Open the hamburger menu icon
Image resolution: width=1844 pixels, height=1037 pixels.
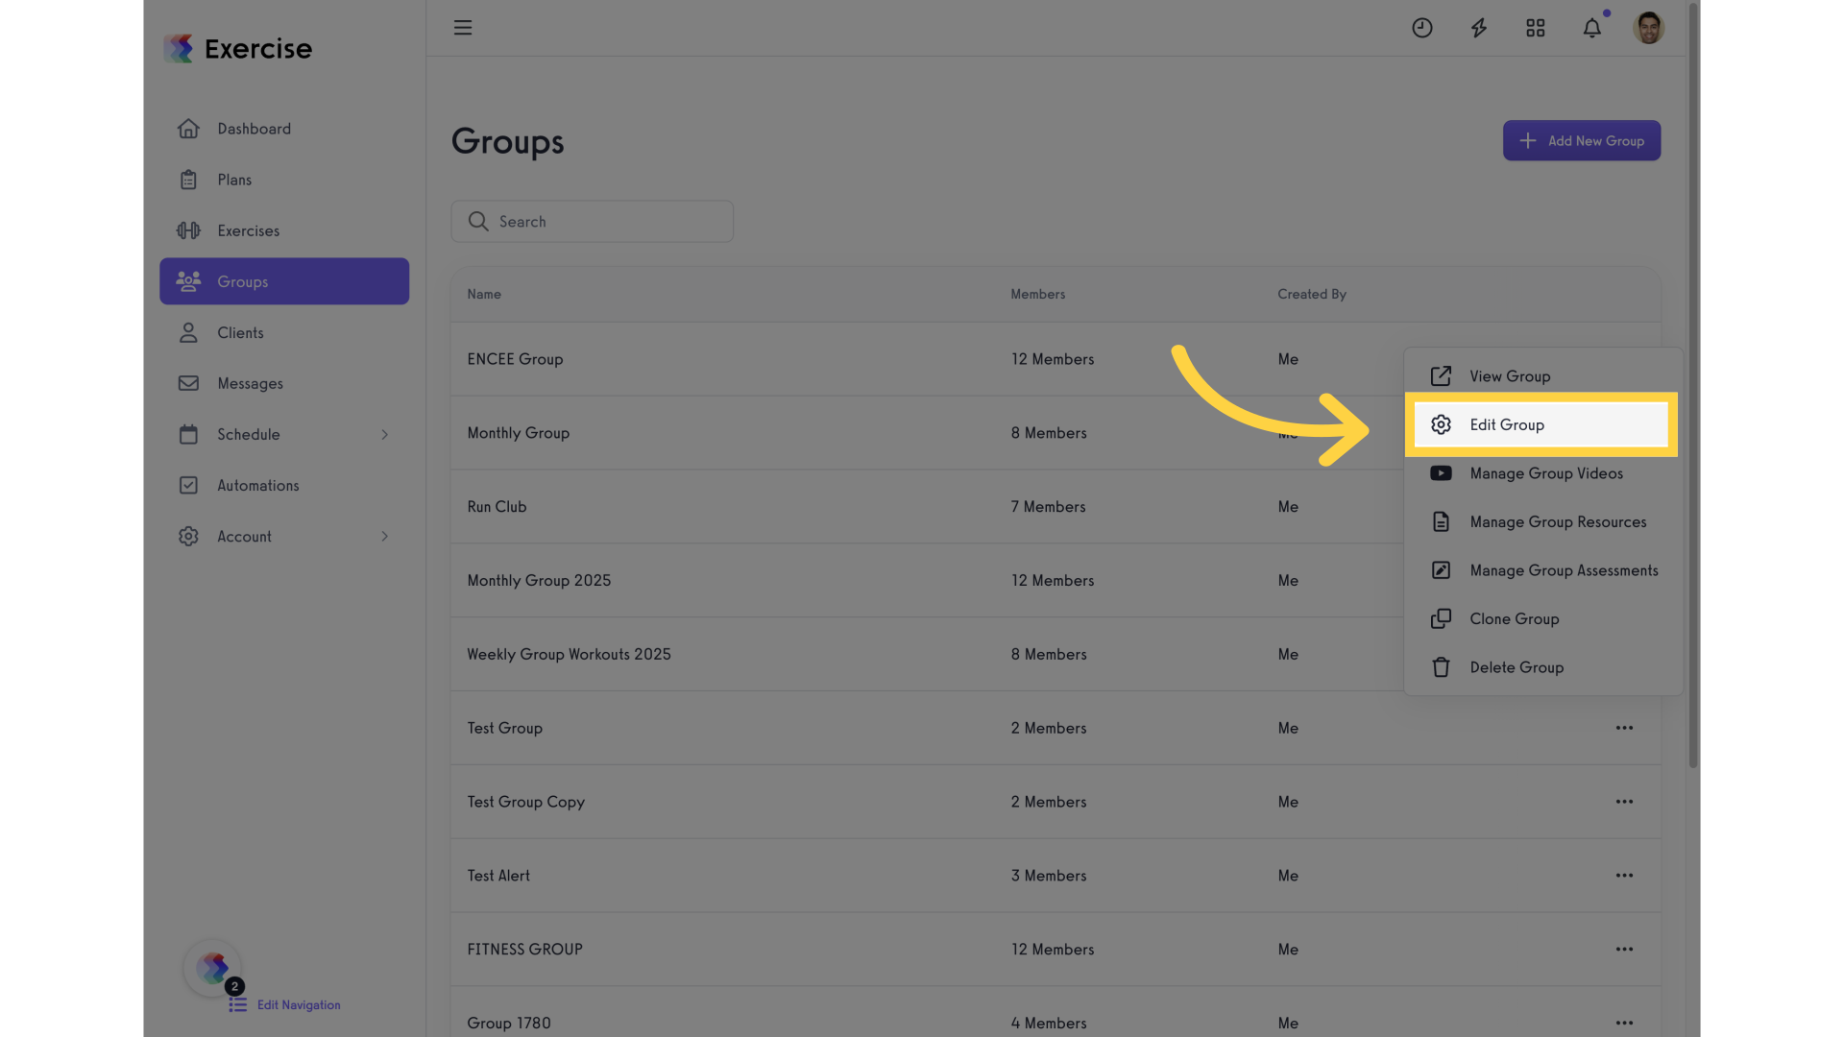click(463, 28)
